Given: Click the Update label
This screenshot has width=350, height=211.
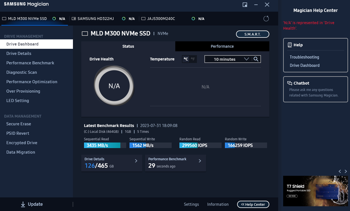Looking at the screenshot, I should tap(35, 204).
